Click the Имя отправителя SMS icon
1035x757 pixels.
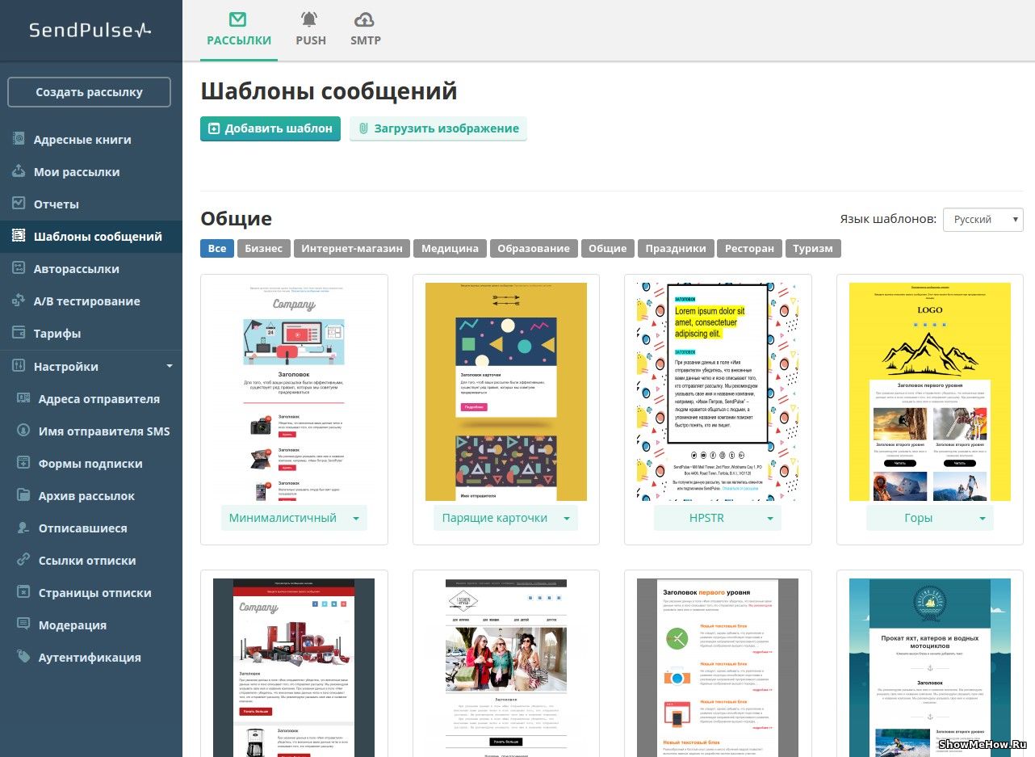point(23,431)
